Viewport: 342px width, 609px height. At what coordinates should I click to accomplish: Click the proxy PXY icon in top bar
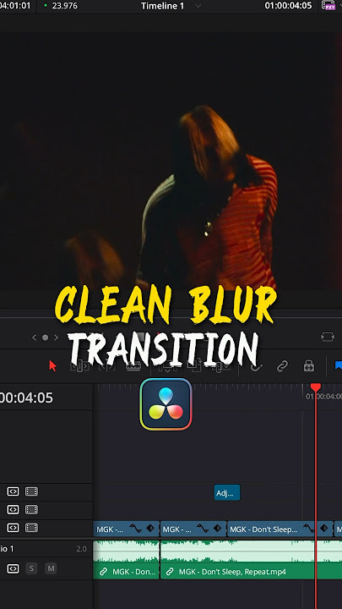tap(328, 5)
